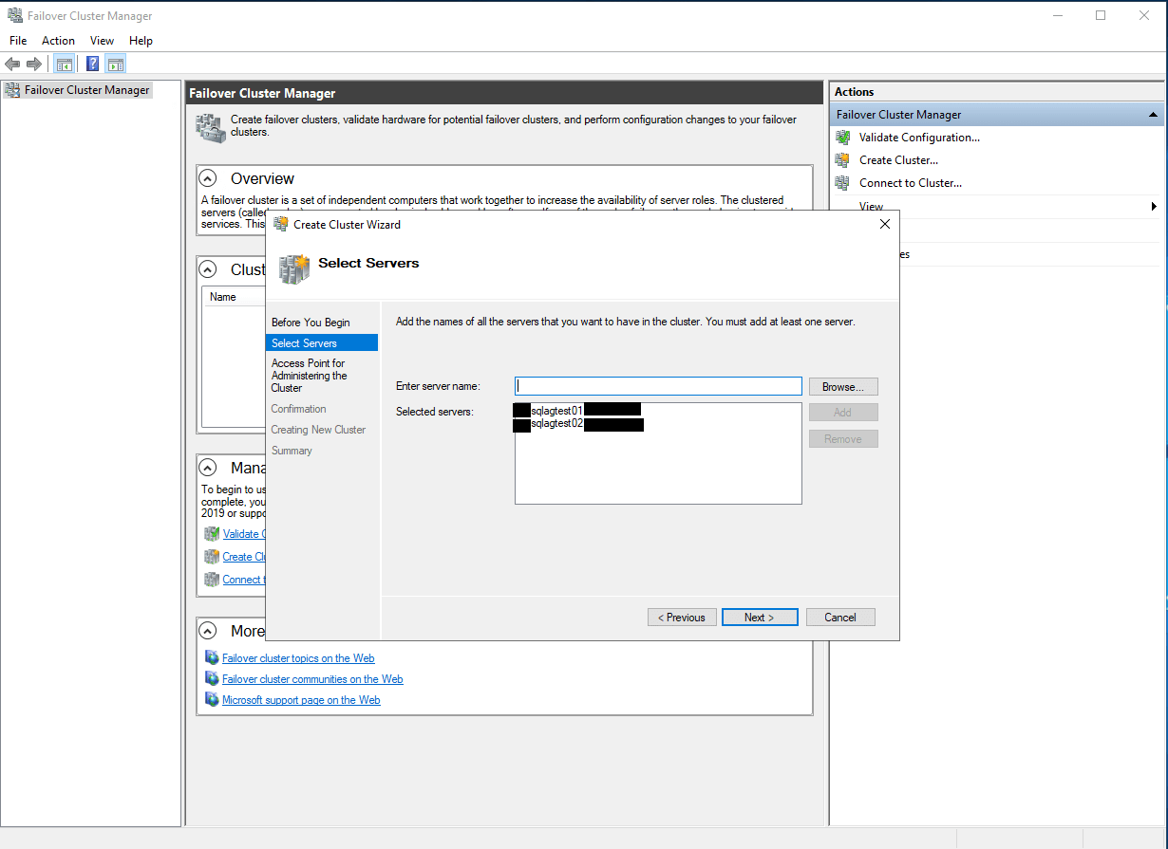This screenshot has width=1168, height=849.
Task: Click the Create Cluster icon in Management section
Action: pyautogui.click(x=212, y=557)
